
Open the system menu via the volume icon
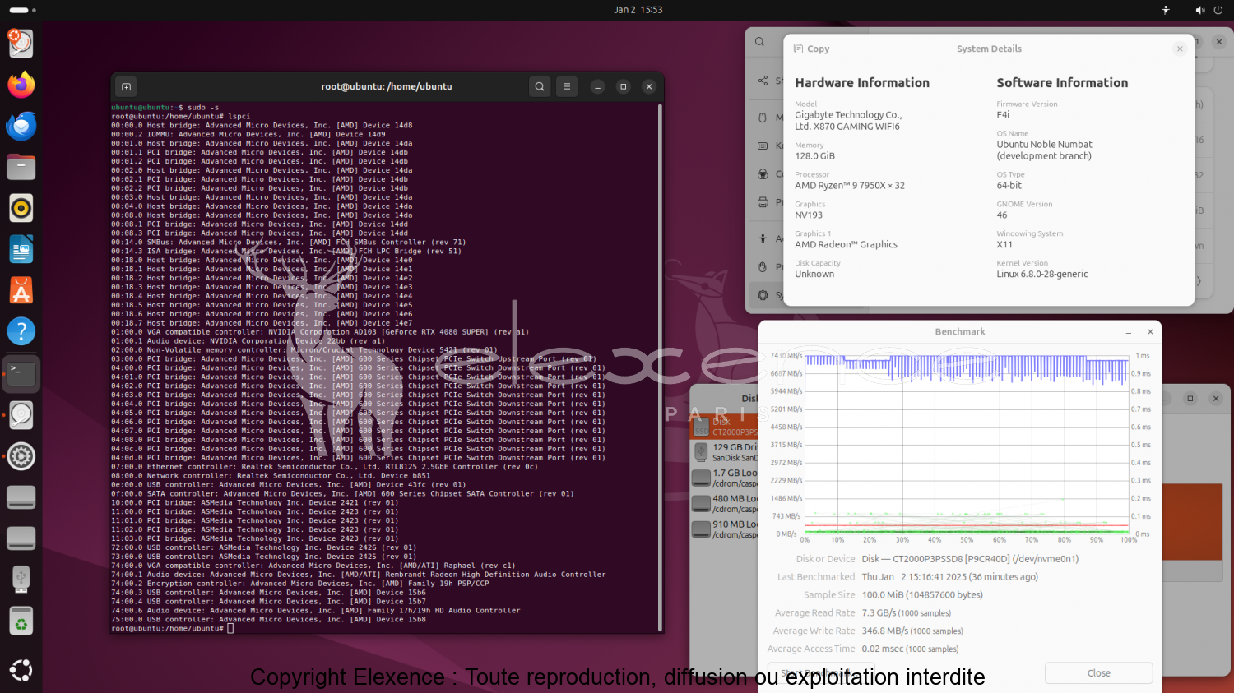tap(1200, 10)
